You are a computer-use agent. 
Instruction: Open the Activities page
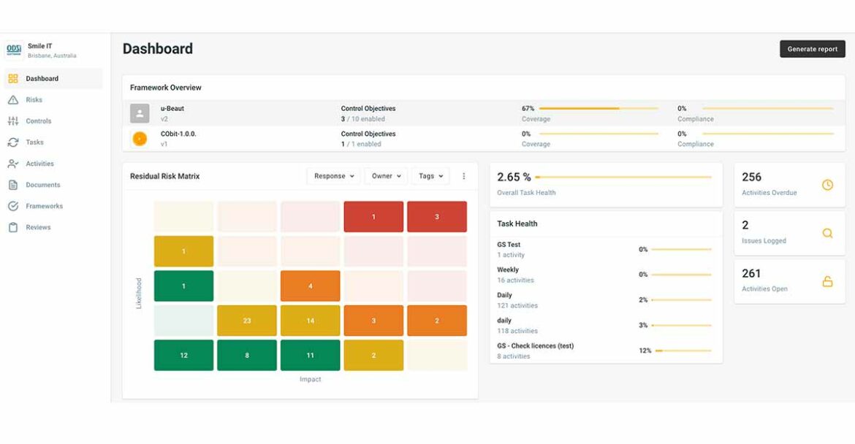(53, 164)
